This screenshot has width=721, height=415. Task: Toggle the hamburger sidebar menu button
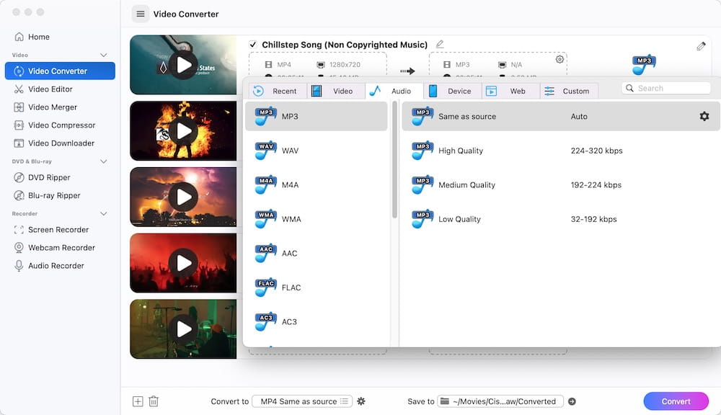141,14
